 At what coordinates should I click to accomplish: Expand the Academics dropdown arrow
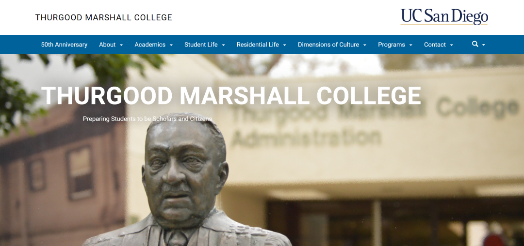coord(171,45)
